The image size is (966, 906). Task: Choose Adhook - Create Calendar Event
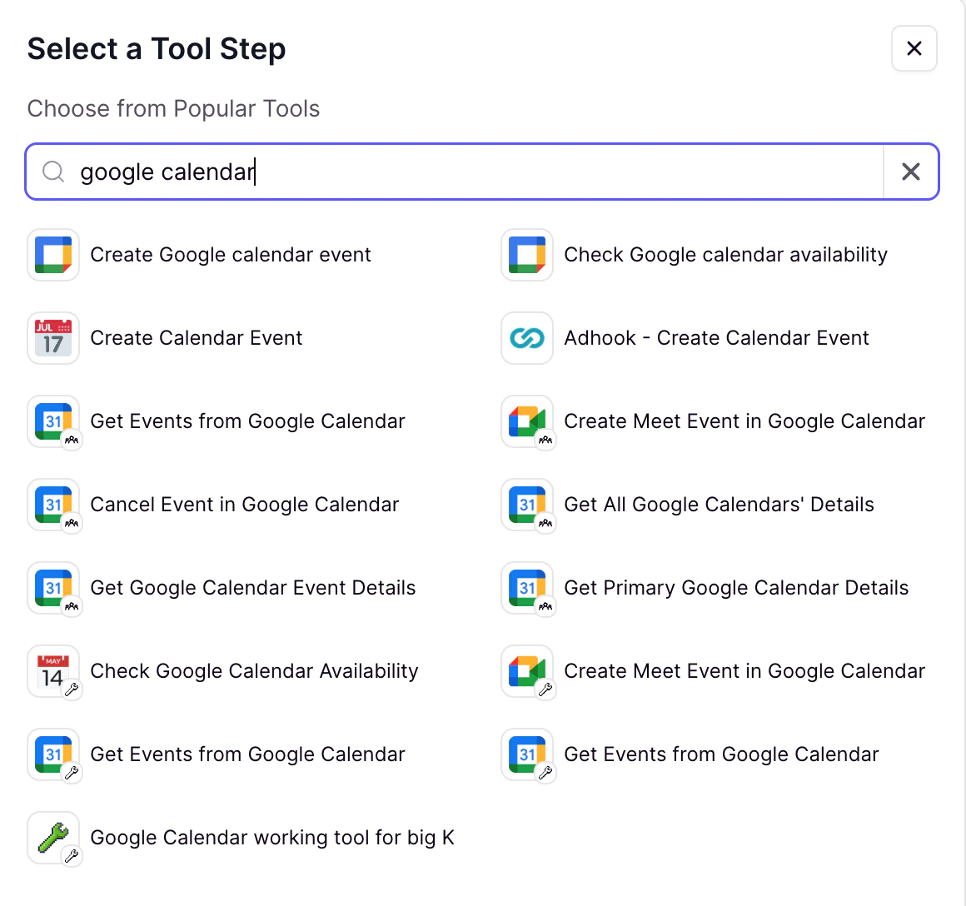[716, 338]
